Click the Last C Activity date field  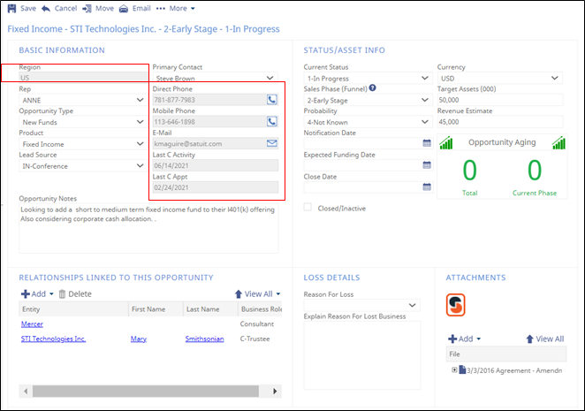tap(216, 165)
